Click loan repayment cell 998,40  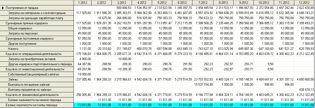[264, 85]
